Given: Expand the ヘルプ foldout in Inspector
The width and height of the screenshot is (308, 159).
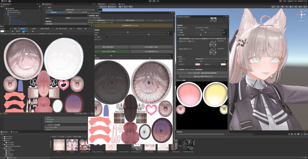Looking at the screenshot, I should [x=46, y=8].
